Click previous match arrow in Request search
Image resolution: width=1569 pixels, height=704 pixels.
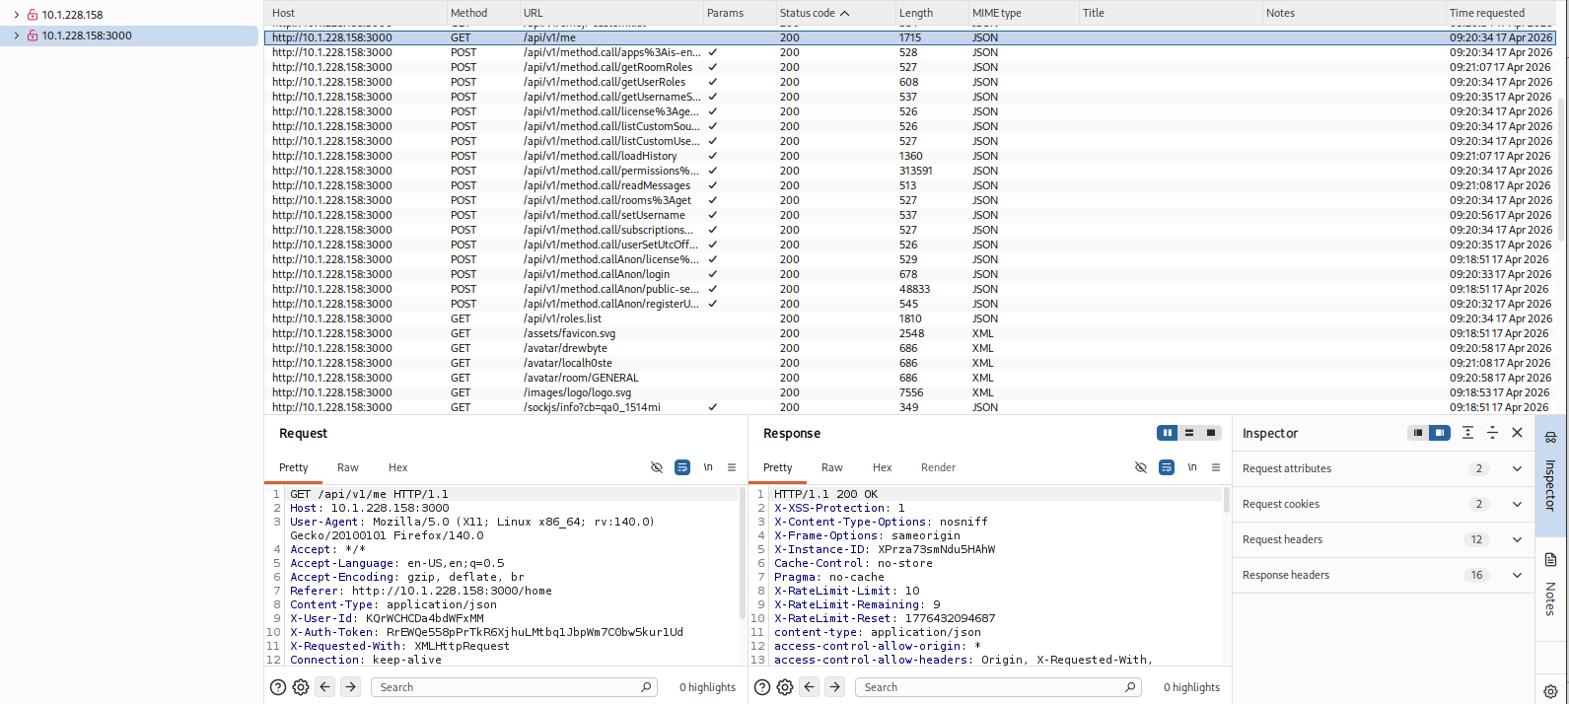click(325, 687)
